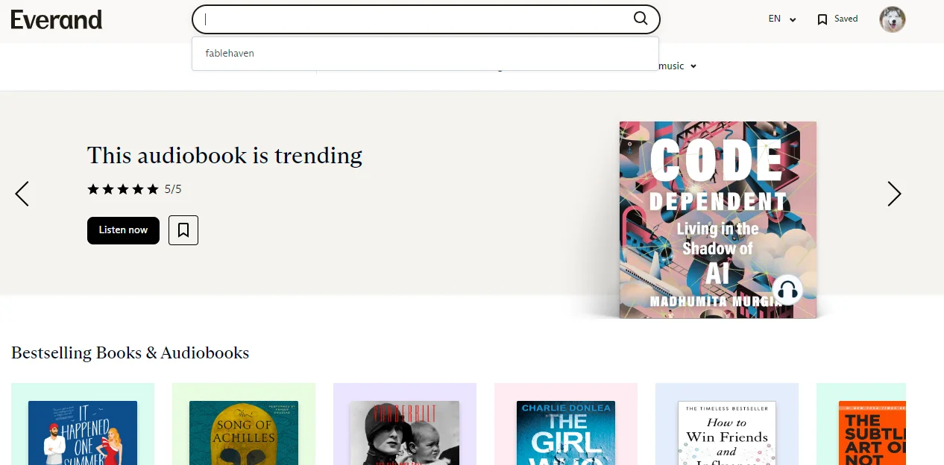Click the headphones icon on Code Dependent cover
This screenshot has height=465, width=944.
(787, 290)
